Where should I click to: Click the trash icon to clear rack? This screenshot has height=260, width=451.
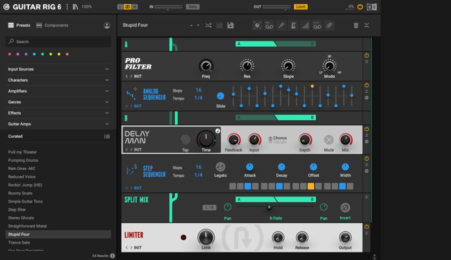coord(356,25)
